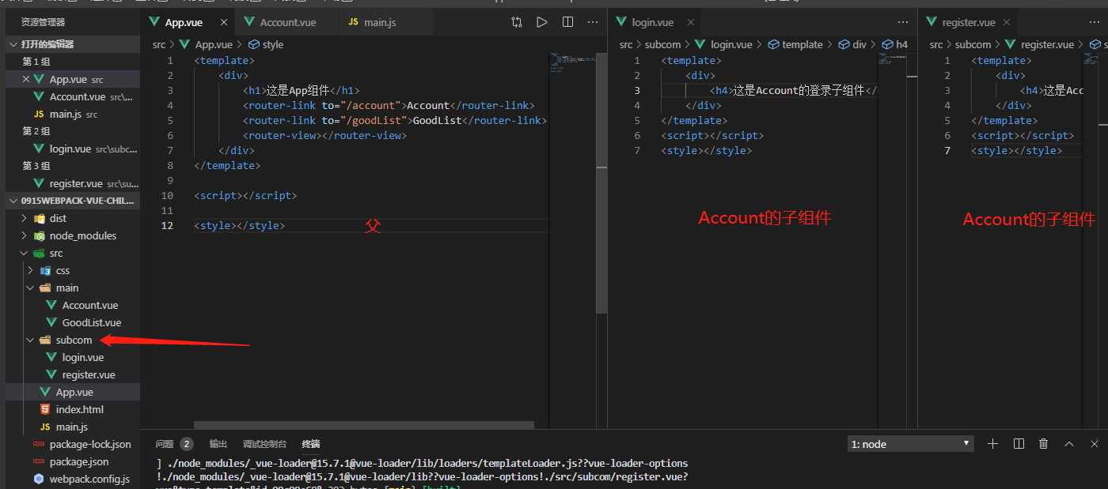Create a new terminal with plus icon
Image resolution: width=1108 pixels, height=489 pixels.
tap(993, 444)
